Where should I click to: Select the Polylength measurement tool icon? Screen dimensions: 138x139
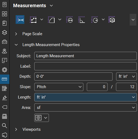pos(33,20)
